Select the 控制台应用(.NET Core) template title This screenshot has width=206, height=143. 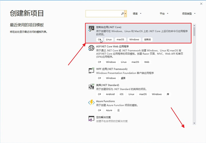[108, 27]
